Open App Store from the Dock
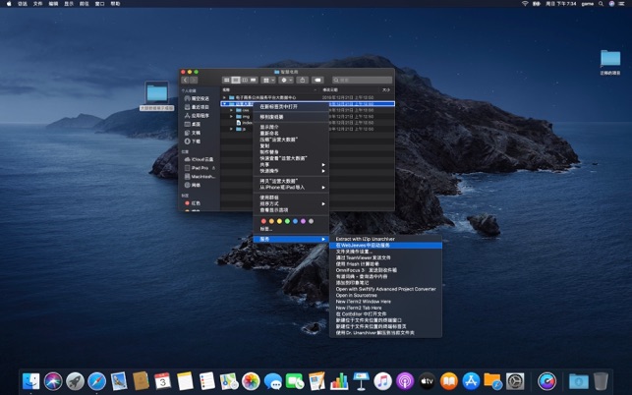 470,380
